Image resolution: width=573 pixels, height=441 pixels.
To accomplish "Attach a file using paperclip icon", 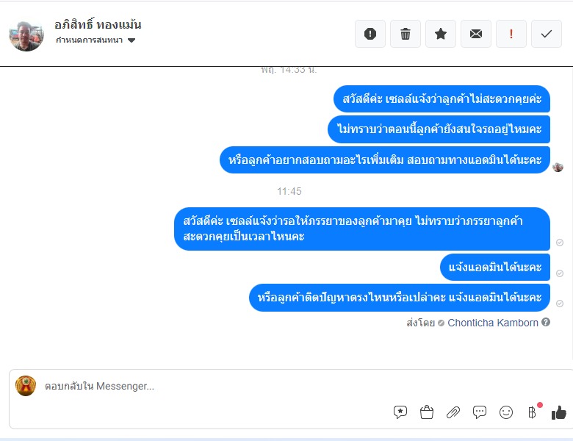I will coord(453,412).
